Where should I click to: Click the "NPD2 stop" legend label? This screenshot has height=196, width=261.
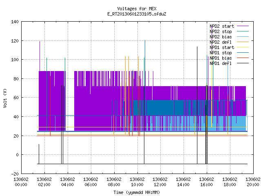pyautogui.click(x=221, y=31)
